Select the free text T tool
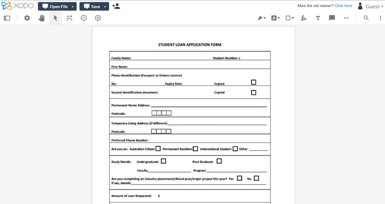Screen dimensions: 385x204 (x=318, y=18)
